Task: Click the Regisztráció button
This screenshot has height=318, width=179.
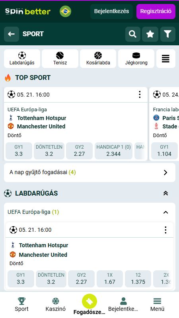Action: pyautogui.click(x=156, y=12)
